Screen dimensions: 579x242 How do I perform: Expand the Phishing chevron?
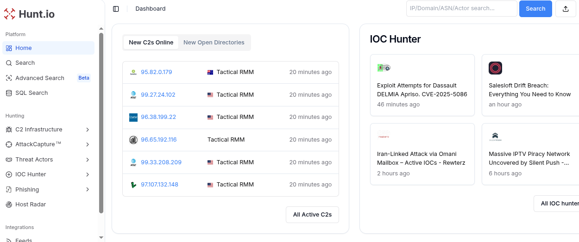click(88, 190)
